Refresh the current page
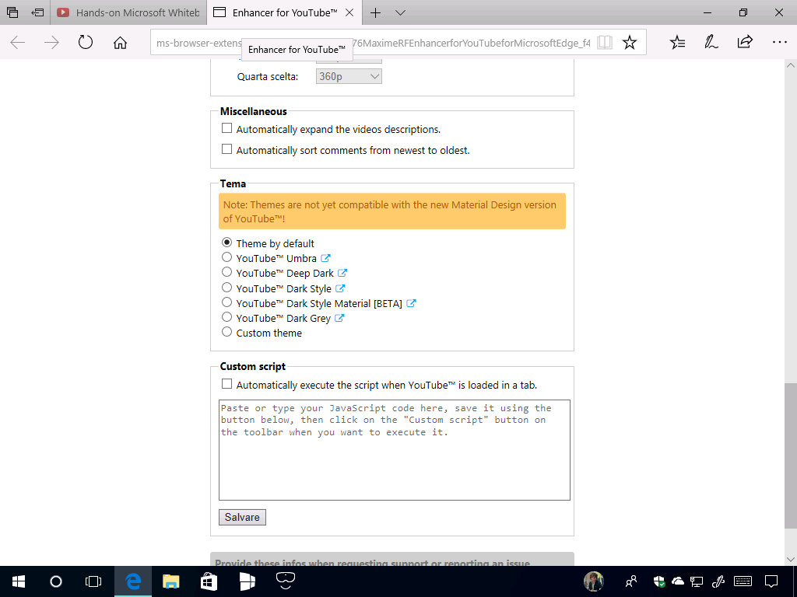The height and width of the screenshot is (597, 797). [86, 42]
